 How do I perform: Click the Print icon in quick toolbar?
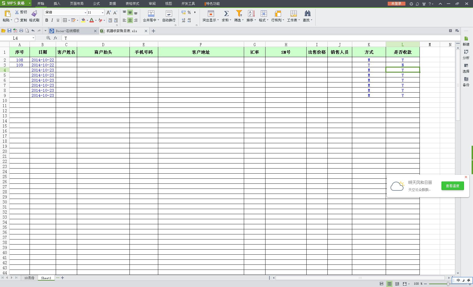point(21,31)
